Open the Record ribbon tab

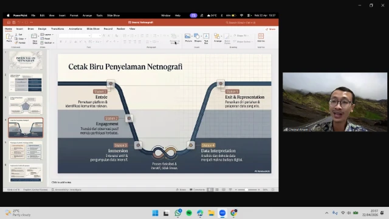(x=108, y=29)
